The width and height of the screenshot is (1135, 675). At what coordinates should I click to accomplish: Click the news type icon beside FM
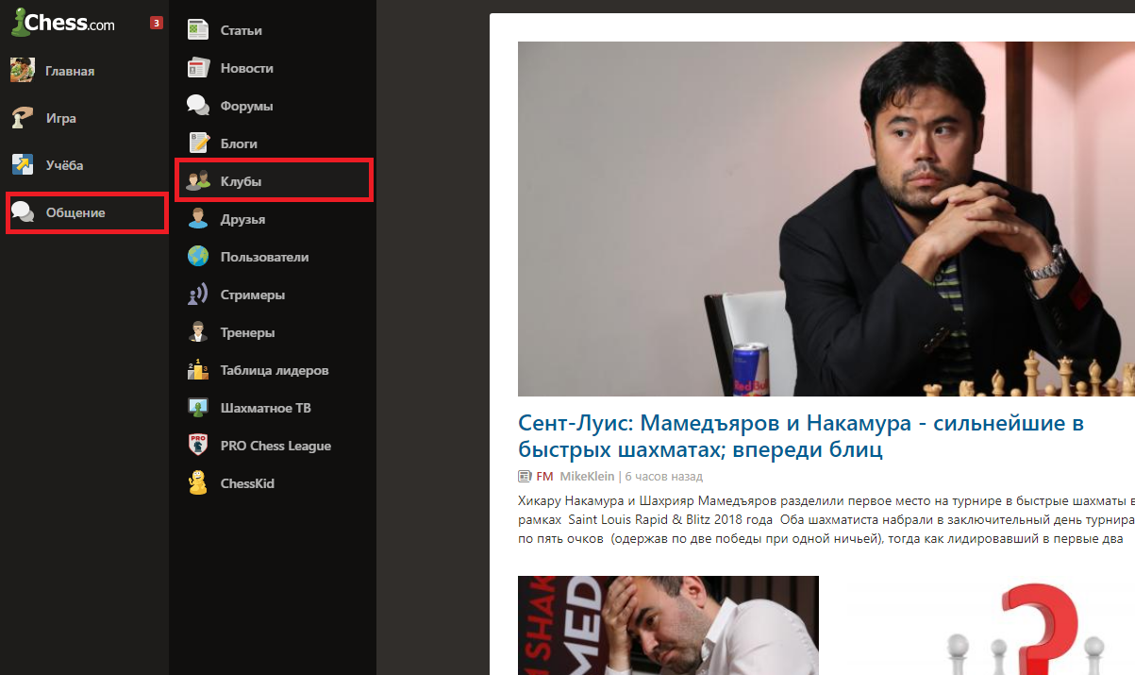tap(525, 477)
